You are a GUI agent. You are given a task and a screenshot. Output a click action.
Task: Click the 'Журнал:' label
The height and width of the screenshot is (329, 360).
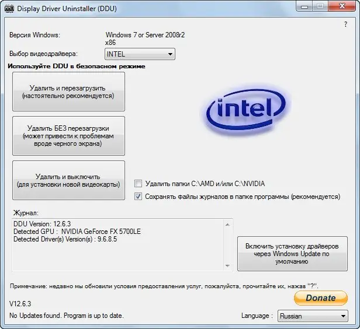pos(26,213)
